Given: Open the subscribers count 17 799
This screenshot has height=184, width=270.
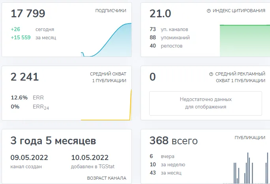Looking at the screenshot, I should coord(28,13).
